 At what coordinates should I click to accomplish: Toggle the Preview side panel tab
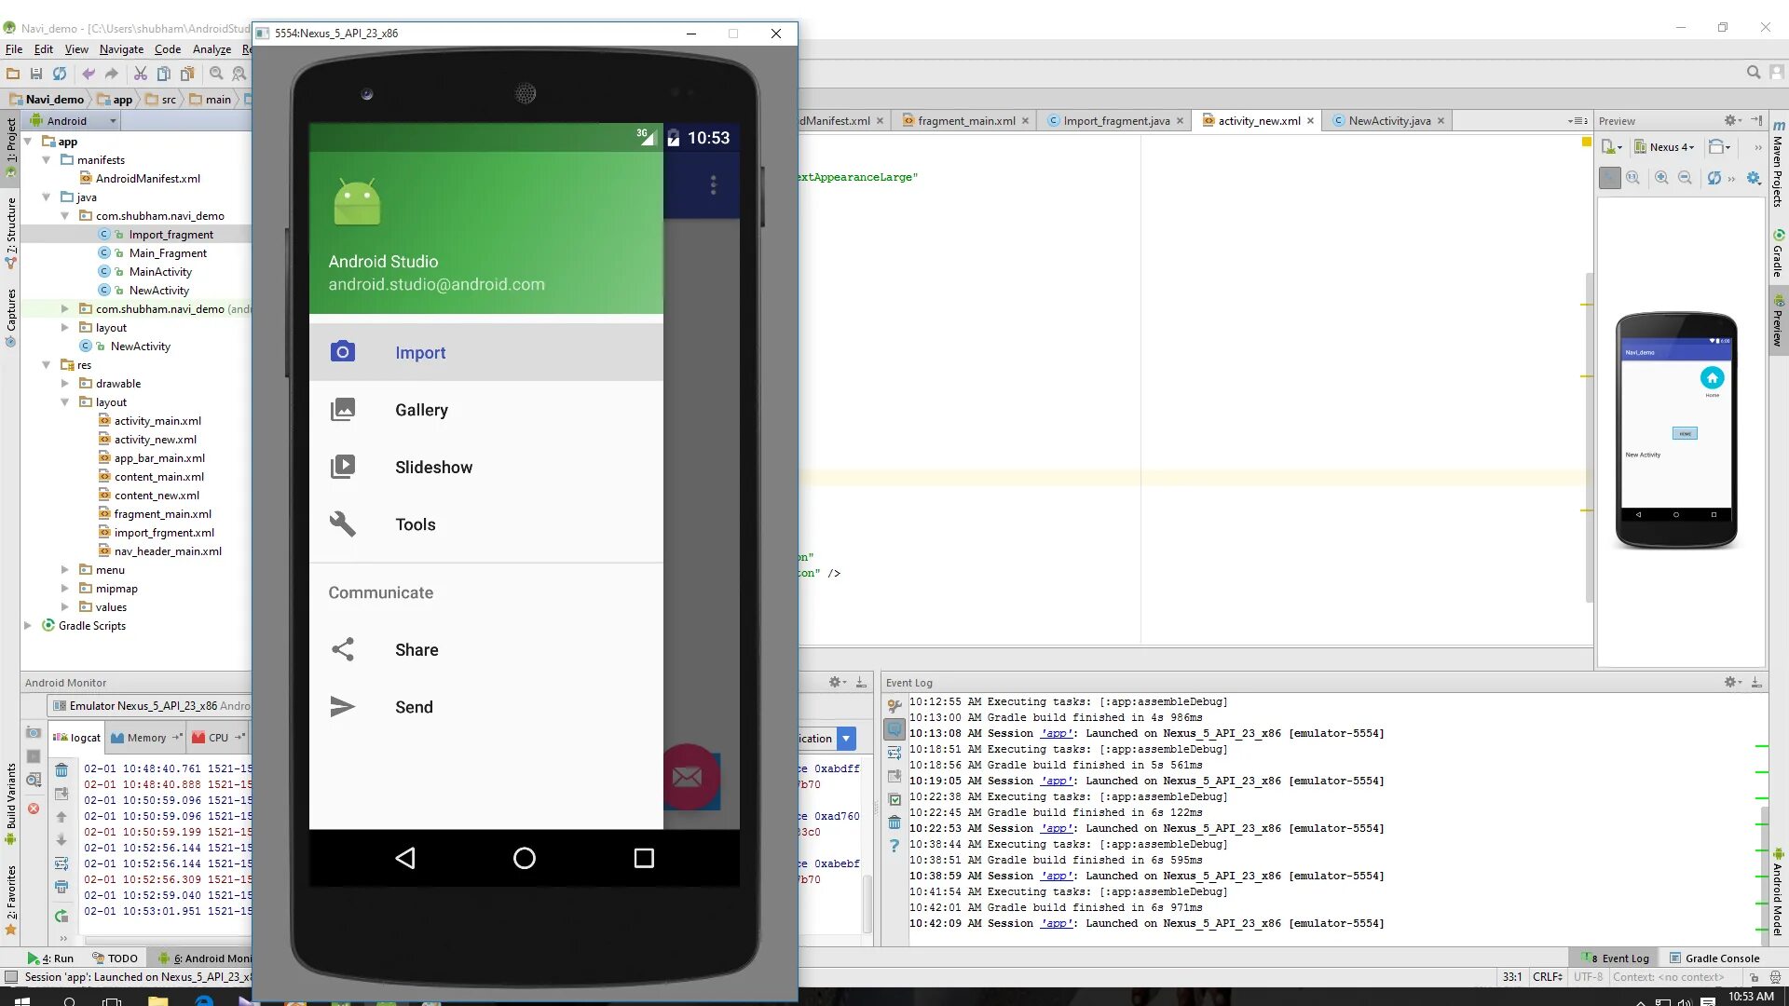1778,321
